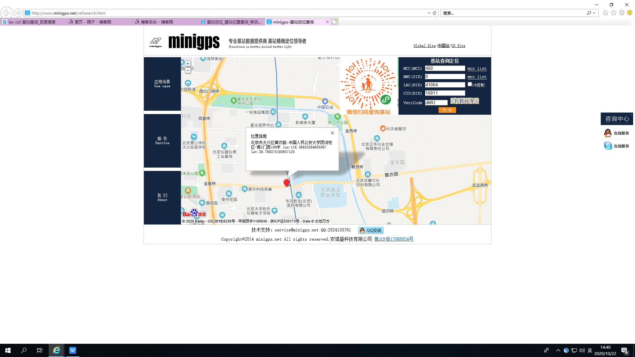Click the CID (BID) input field
Screen dimensions: 635x357
(445, 93)
